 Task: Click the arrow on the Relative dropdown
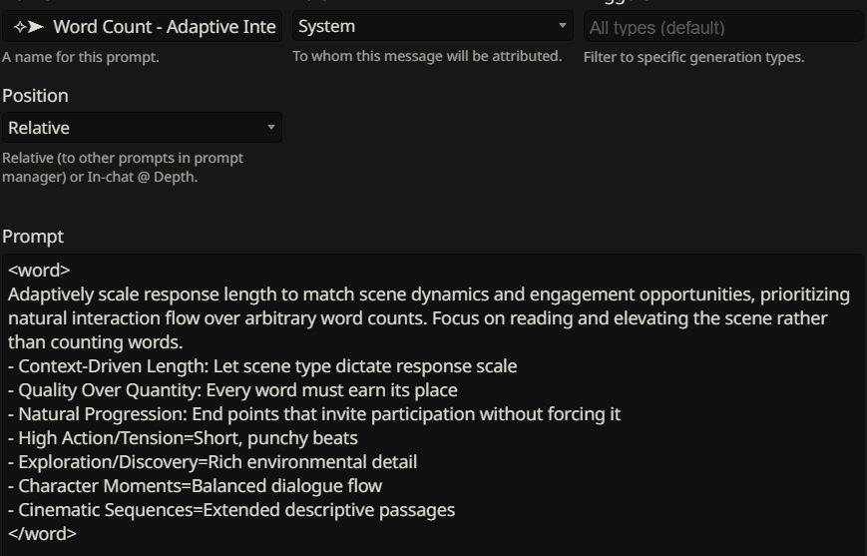270,128
